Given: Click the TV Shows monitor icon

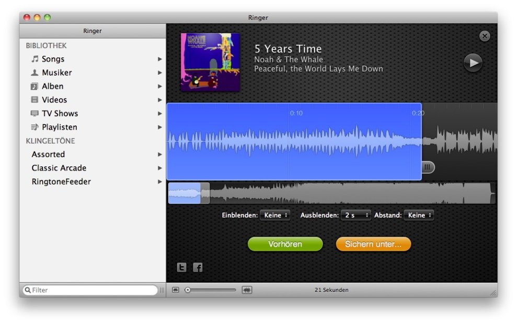Looking at the screenshot, I should click(x=35, y=114).
